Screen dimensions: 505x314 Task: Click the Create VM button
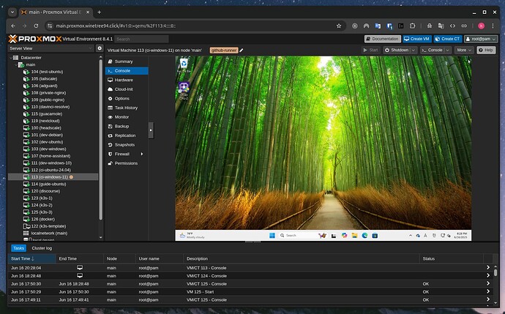coord(416,39)
